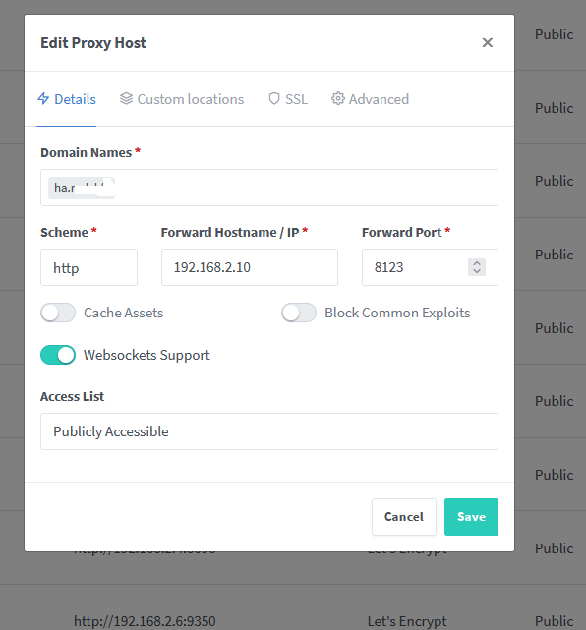Click the Save button

coord(471,517)
